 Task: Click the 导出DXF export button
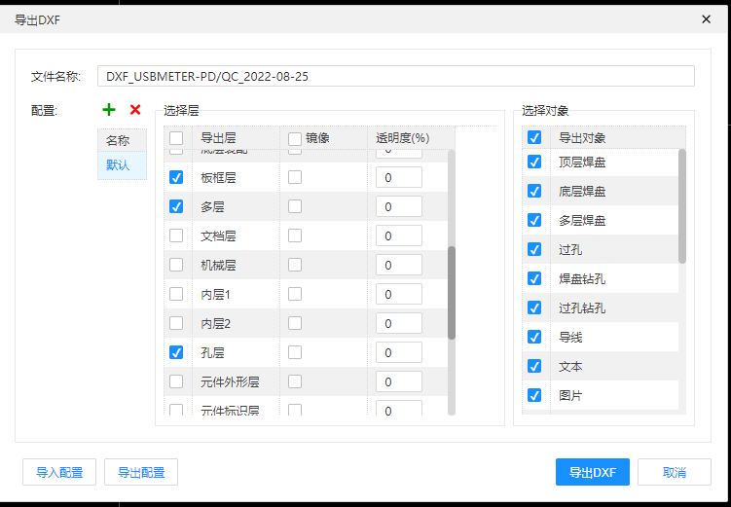click(x=593, y=472)
